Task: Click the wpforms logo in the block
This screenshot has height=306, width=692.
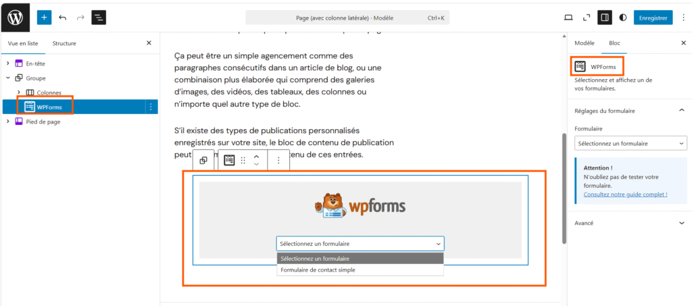Action: (360, 206)
